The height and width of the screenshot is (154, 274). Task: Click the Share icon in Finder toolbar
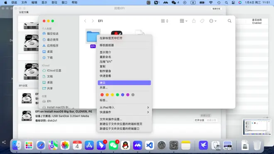[194, 21]
